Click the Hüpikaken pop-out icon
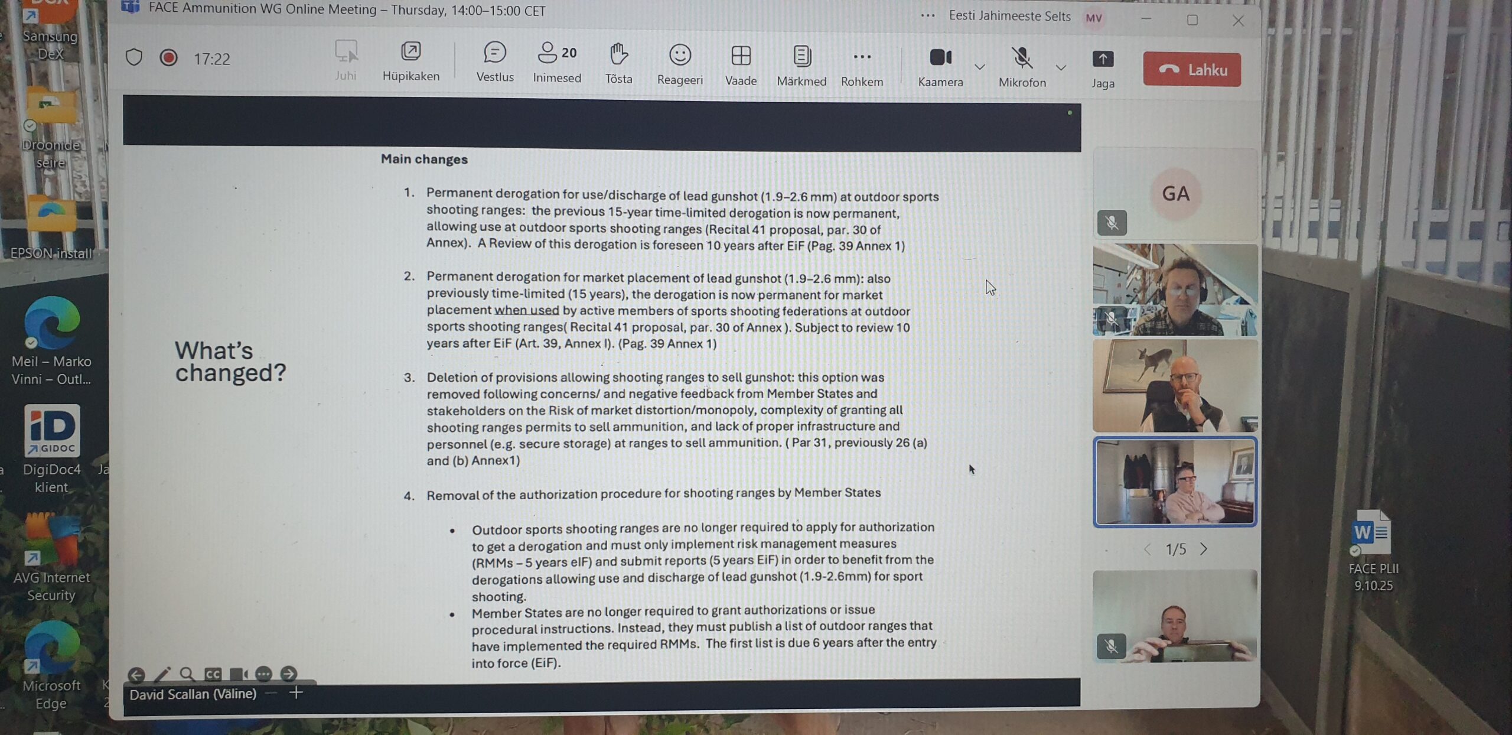 (x=410, y=53)
